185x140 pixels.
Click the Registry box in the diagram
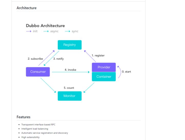pyautogui.click(x=70, y=45)
